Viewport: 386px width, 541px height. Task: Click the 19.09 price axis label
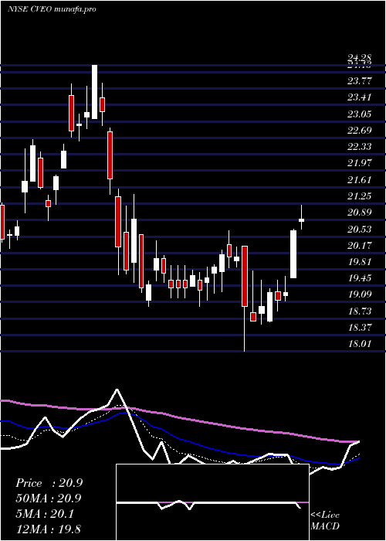click(x=360, y=294)
